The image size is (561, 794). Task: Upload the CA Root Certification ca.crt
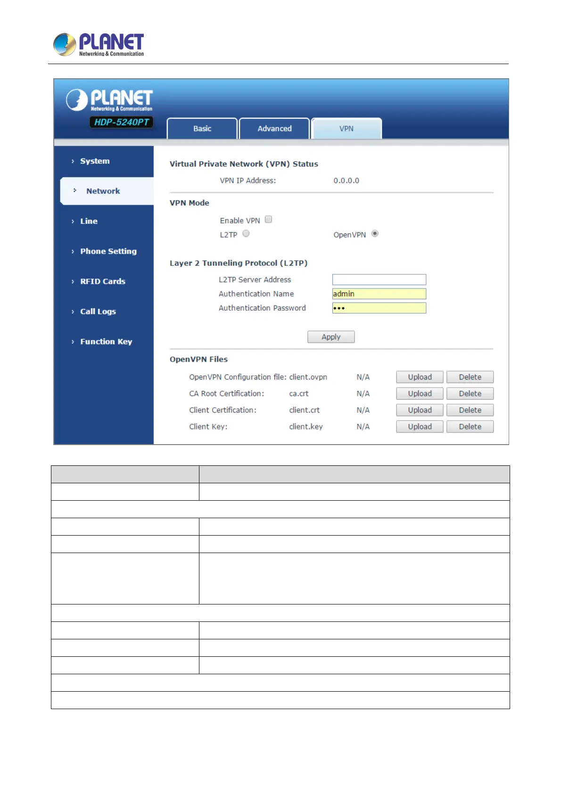420,394
